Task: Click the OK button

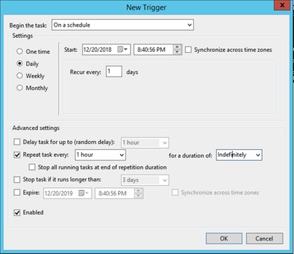Action: [224, 239]
